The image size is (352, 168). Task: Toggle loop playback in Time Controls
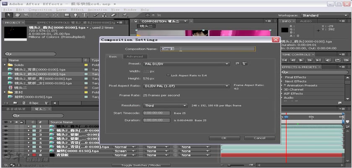point(337,60)
